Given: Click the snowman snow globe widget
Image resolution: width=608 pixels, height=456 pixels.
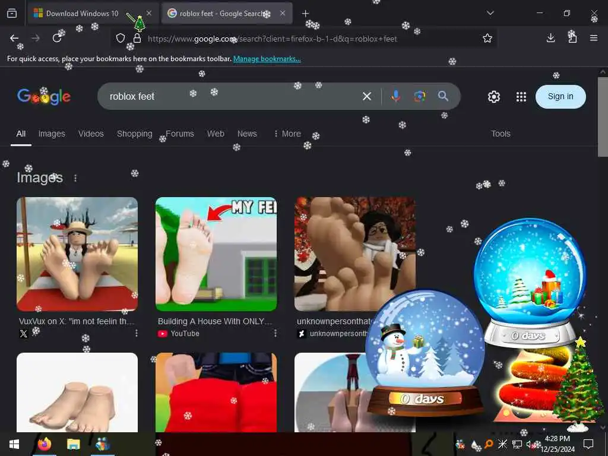Looking at the screenshot, I should pos(425,353).
